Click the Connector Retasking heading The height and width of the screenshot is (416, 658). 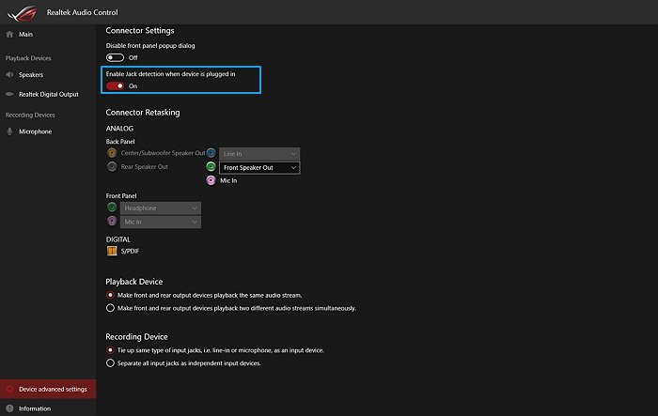tap(143, 113)
